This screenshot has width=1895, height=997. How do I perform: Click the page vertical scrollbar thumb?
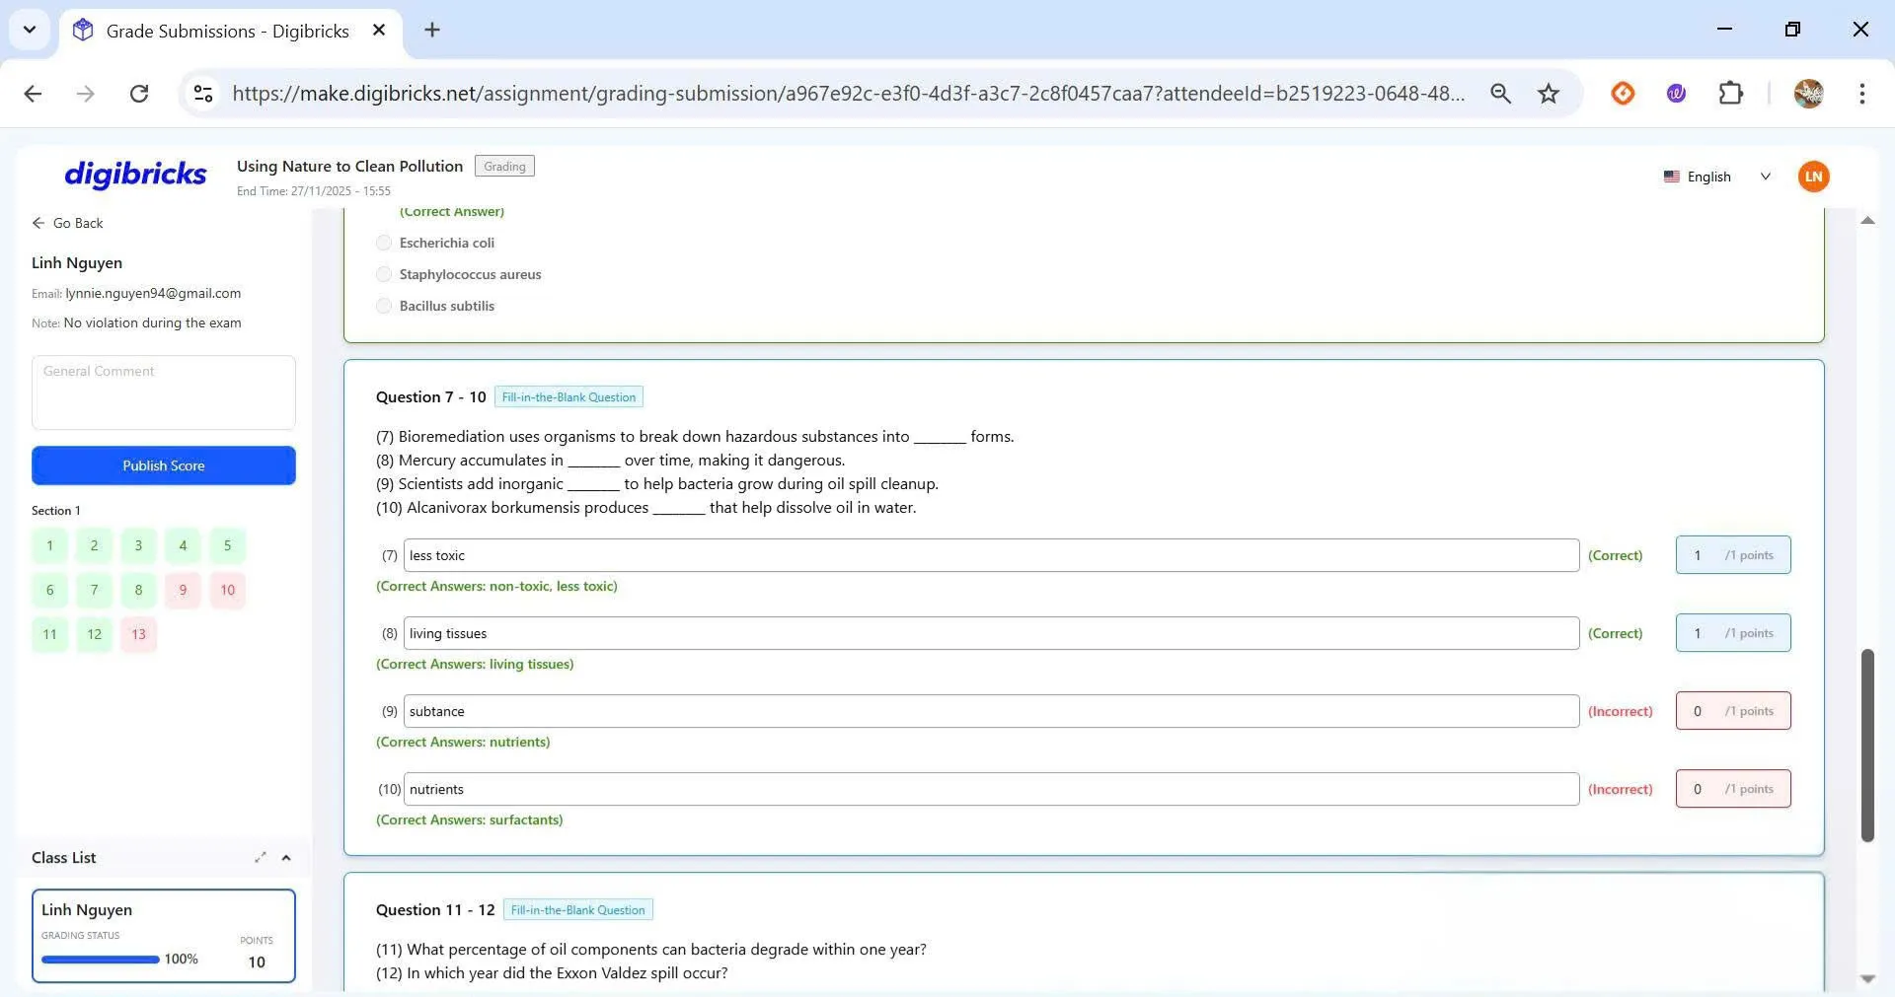coord(1866,745)
